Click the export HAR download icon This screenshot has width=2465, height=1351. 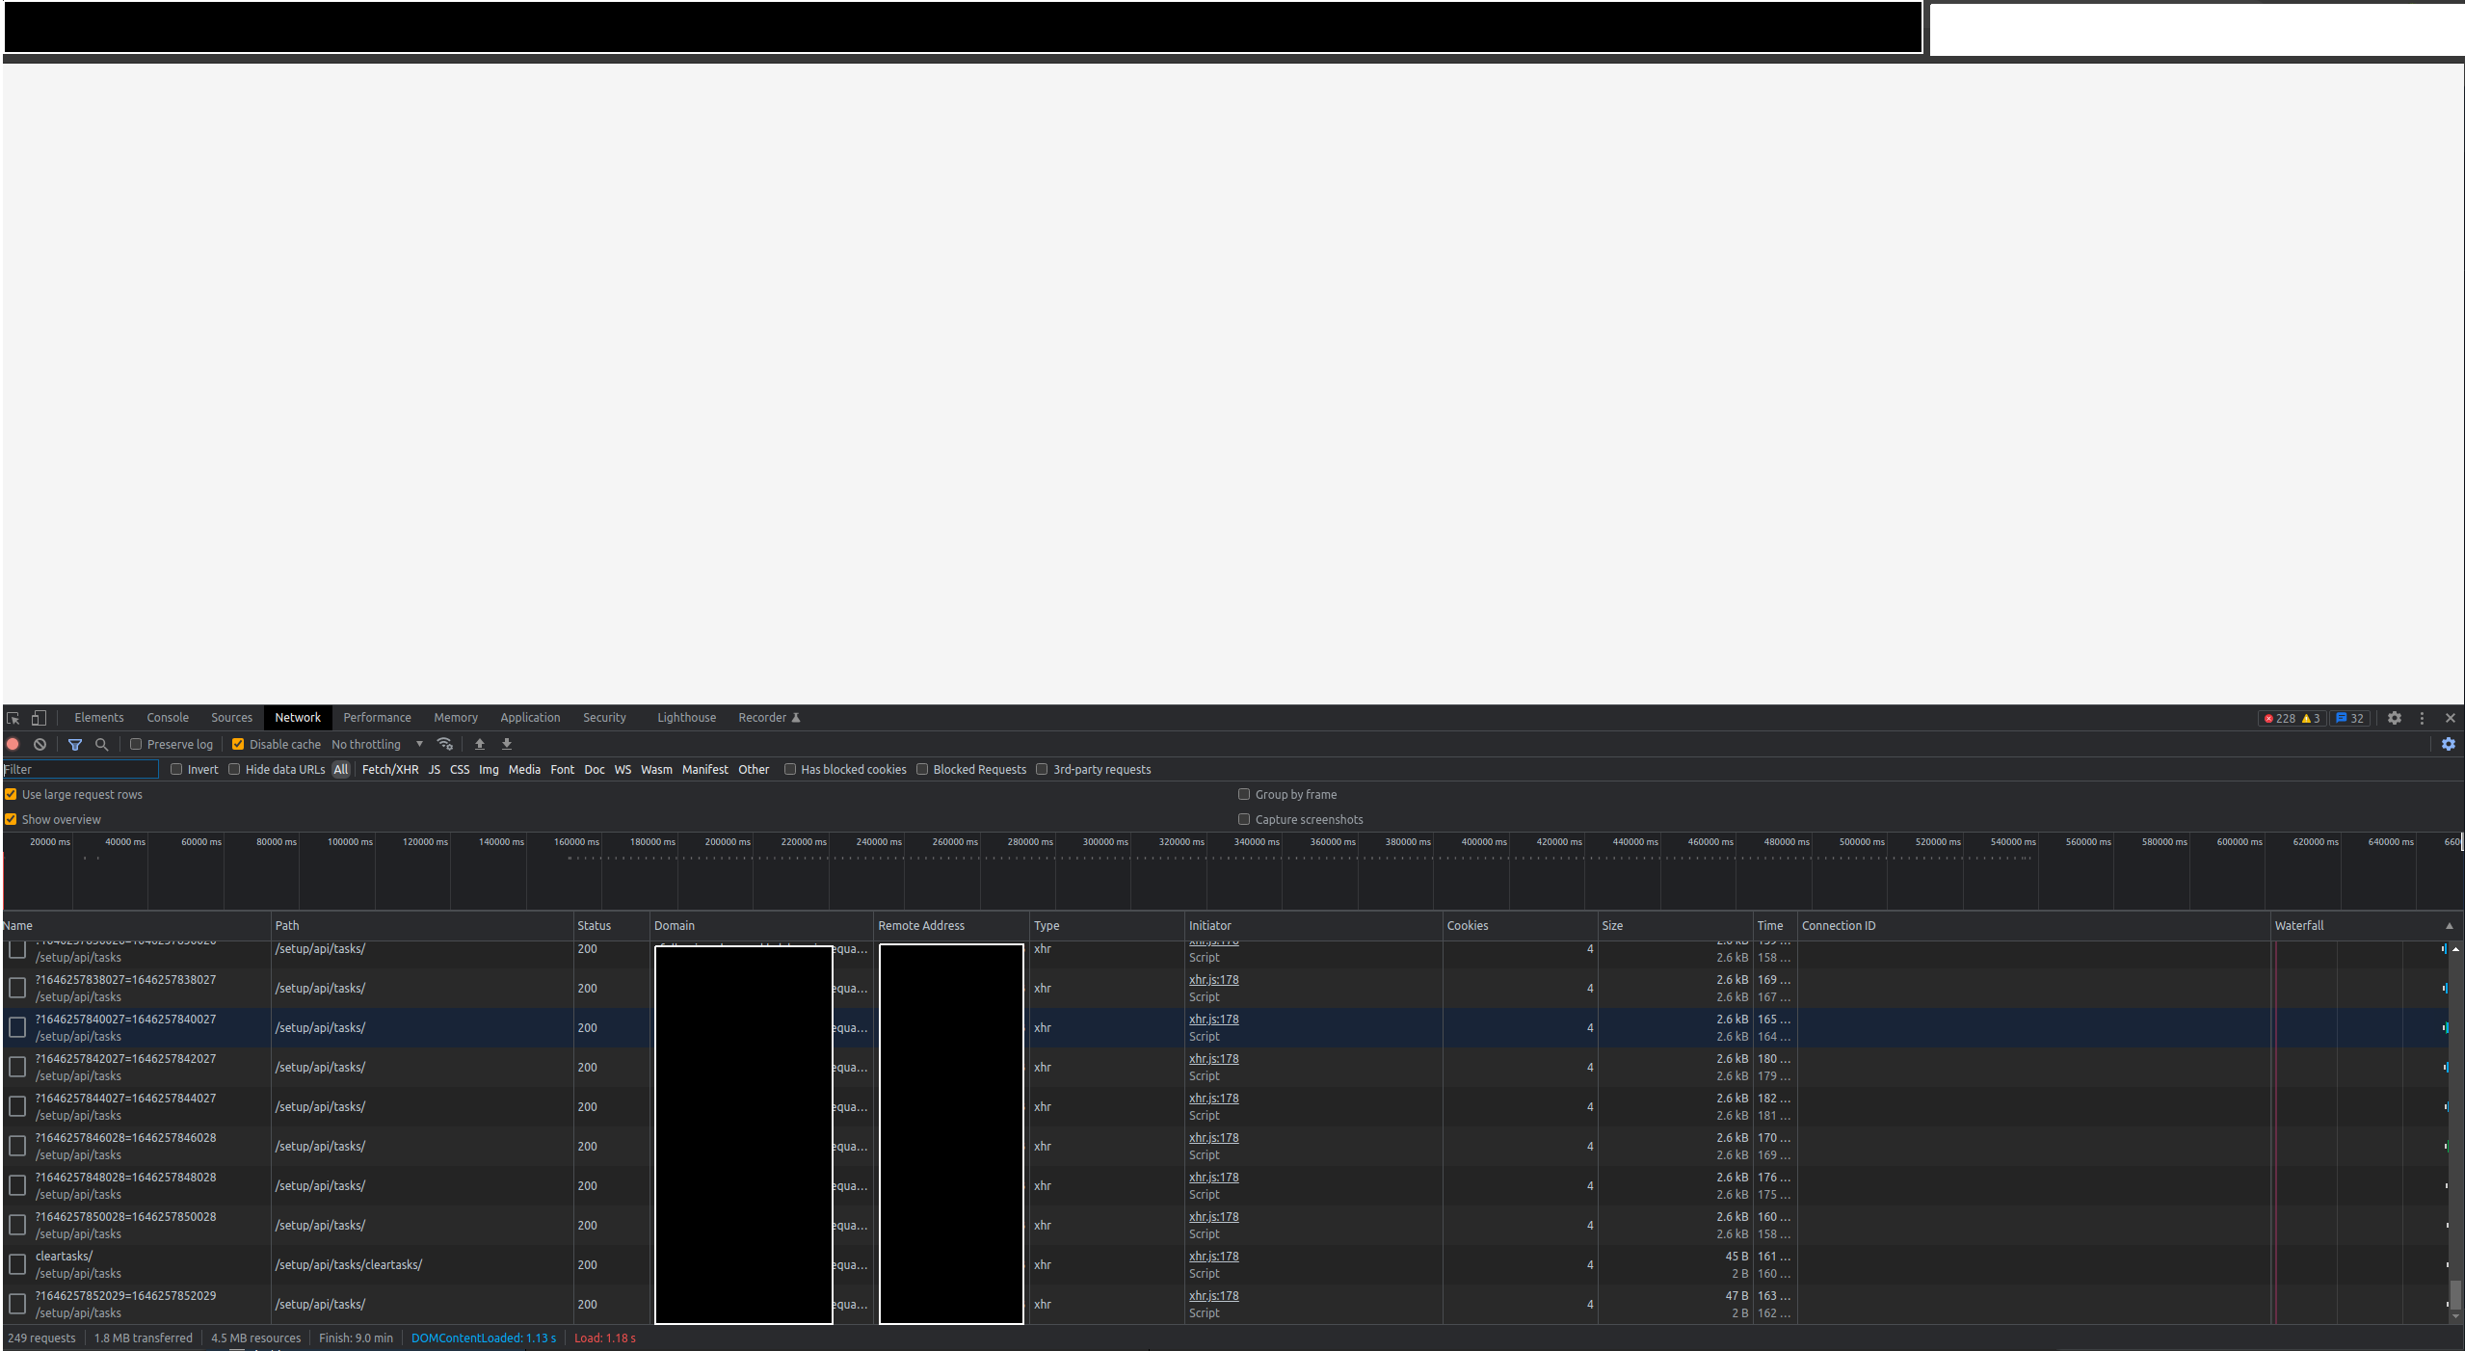pyautogui.click(x=507, y=744)
